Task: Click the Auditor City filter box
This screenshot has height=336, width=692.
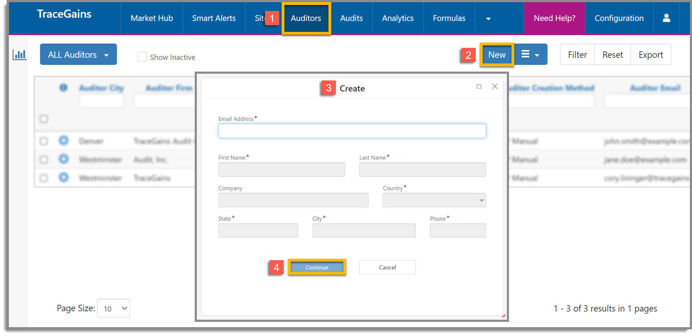Action: tap(101, 101)
